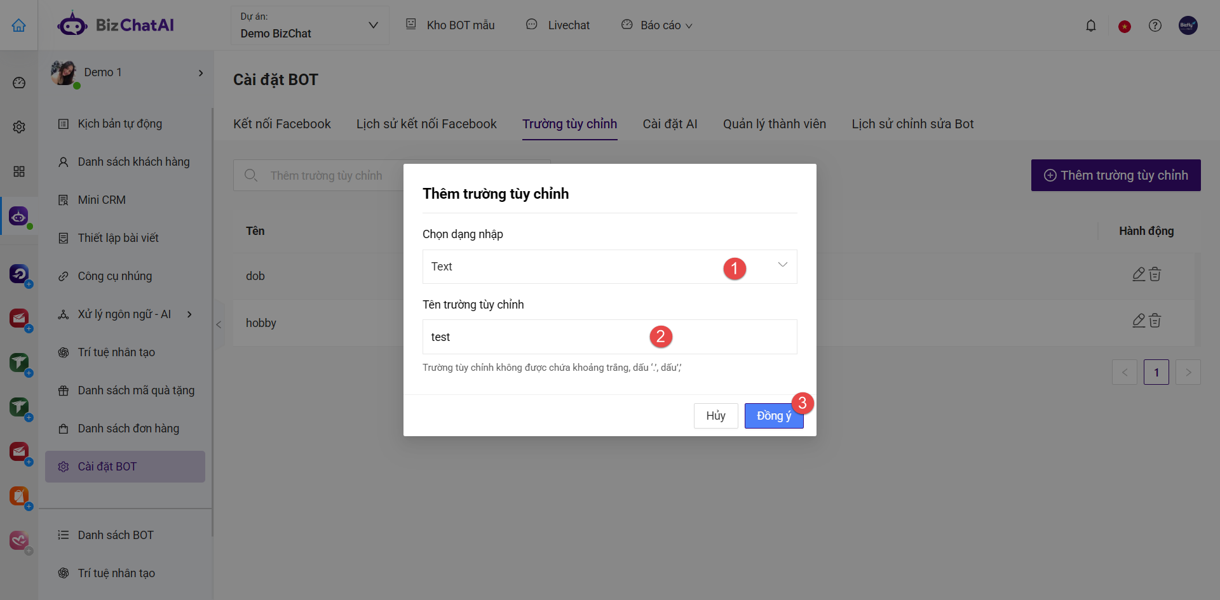Collapse the sidebar using the arrow handle
The image size is (1220, 600).
(x=219, y=324)
